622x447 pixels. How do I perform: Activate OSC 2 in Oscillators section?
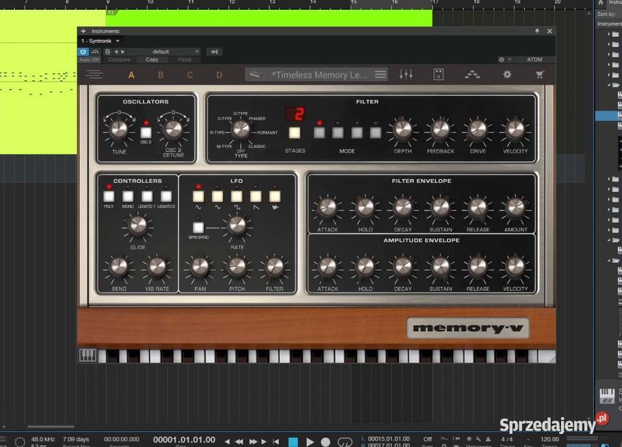[x=146, y=132]
